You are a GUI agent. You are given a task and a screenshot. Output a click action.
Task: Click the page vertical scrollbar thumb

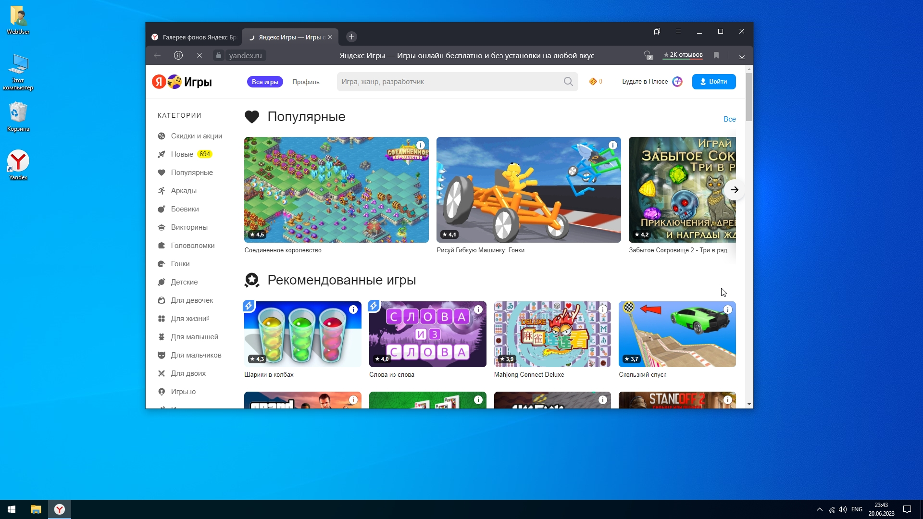749,96
